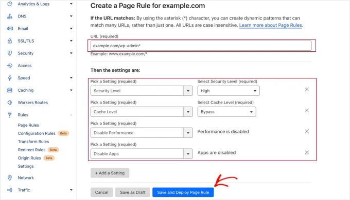
Task: Open Learn more about Page Rules link
Action: pos(271,25)
